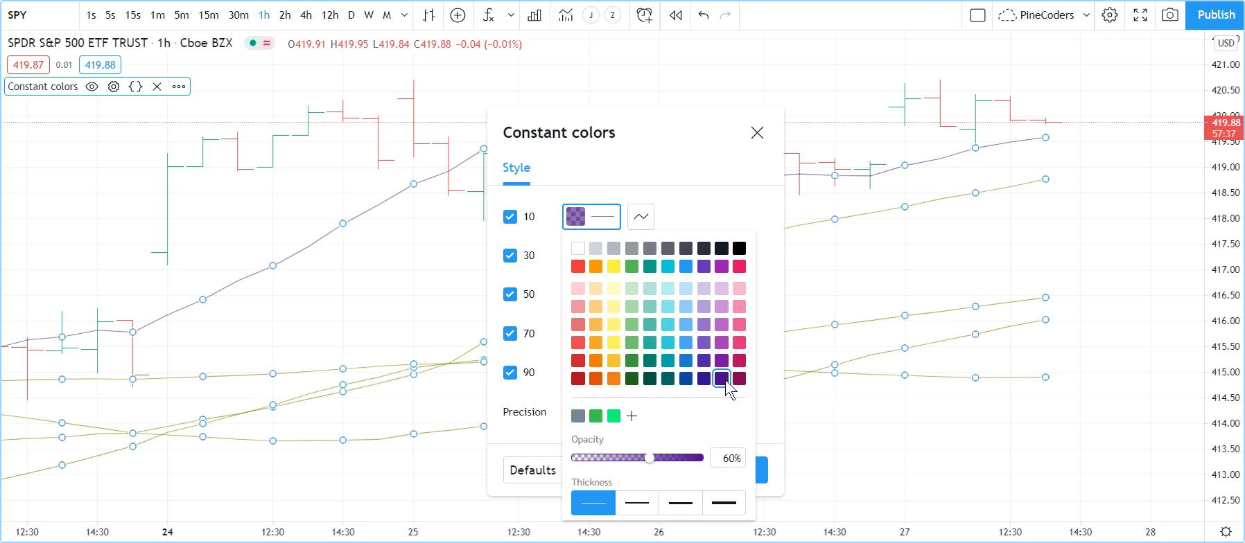Take a chart snapshot with camera icon
The height and width of the screenshot is (543, 1245).
(x=1170, y=15)
